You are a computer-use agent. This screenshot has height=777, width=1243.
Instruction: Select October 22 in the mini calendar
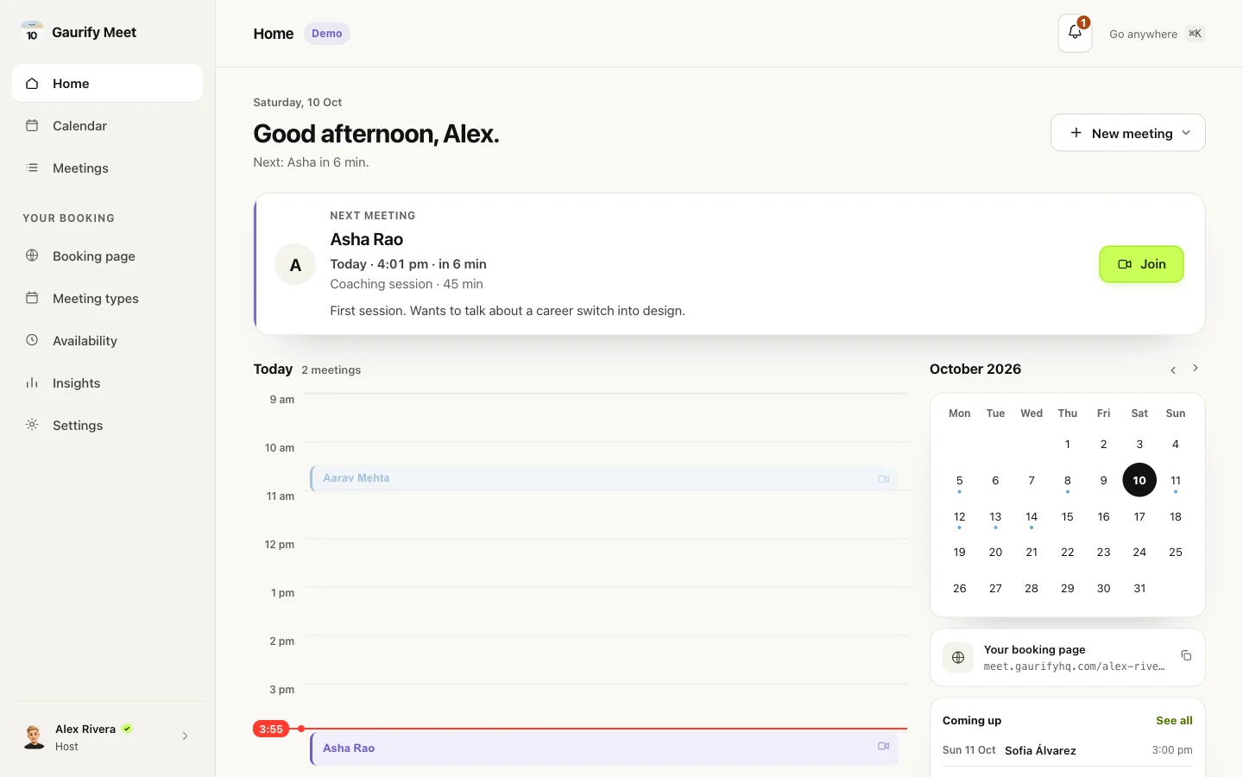[1068, 553]
